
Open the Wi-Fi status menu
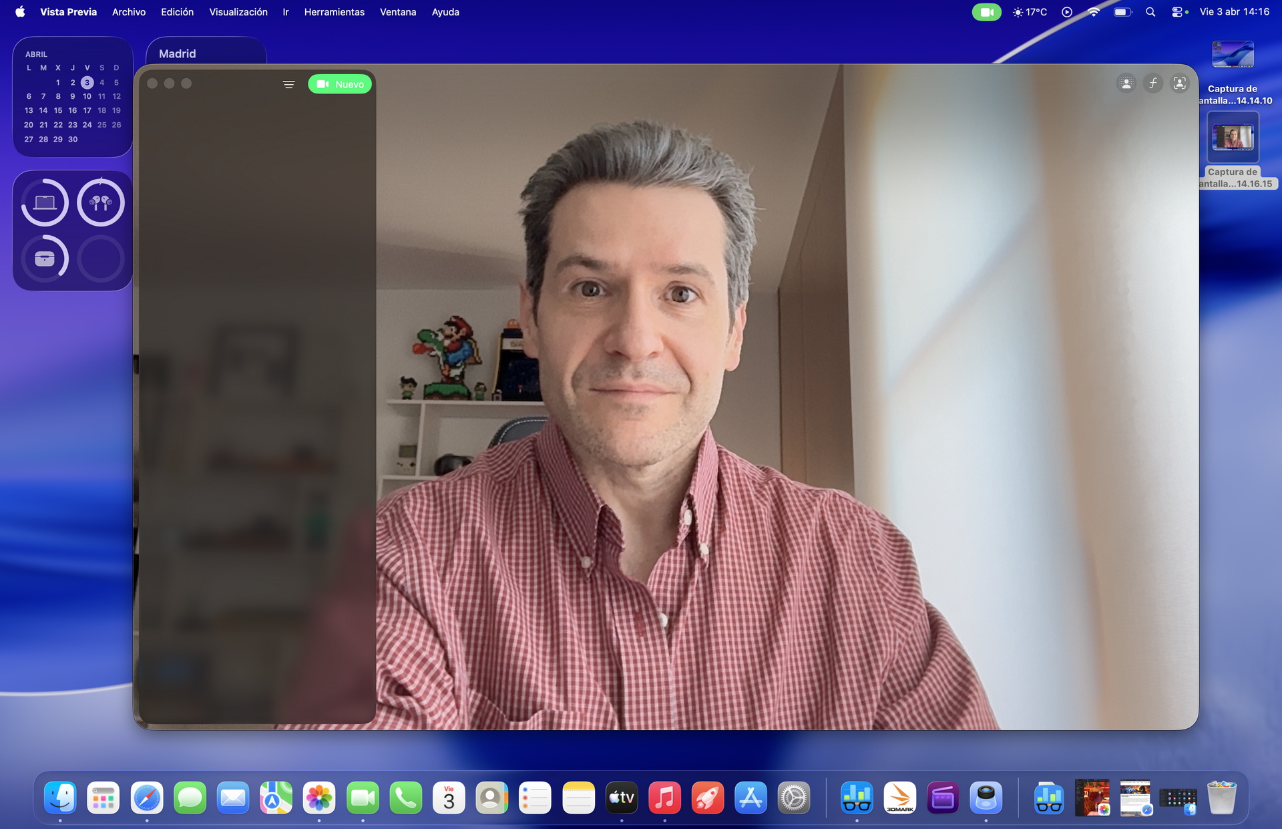(x=1094, y=12)
